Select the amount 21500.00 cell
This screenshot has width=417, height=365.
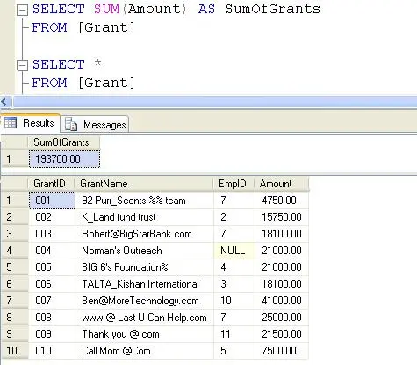282,334
